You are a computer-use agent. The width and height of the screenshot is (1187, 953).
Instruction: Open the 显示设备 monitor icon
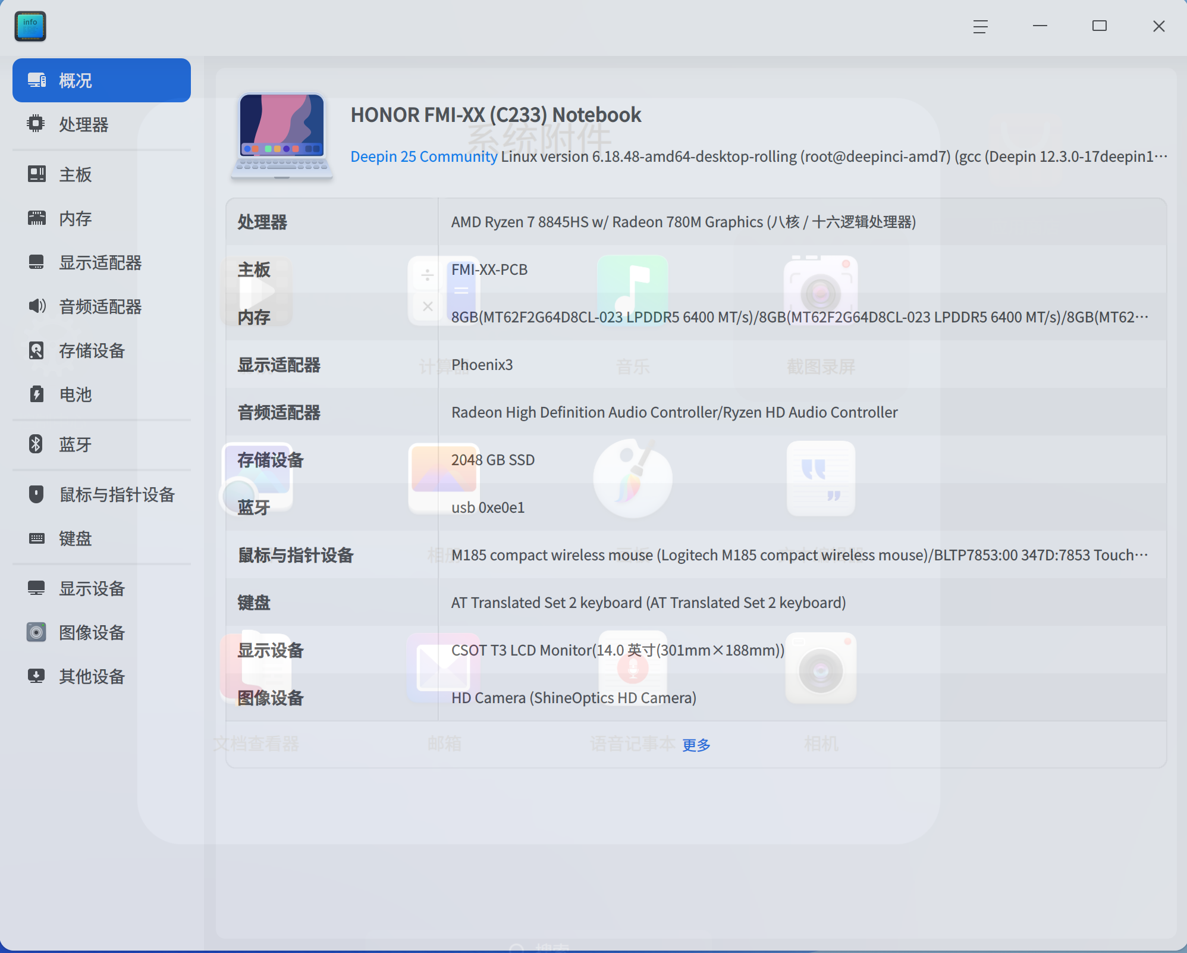[36, 588]
